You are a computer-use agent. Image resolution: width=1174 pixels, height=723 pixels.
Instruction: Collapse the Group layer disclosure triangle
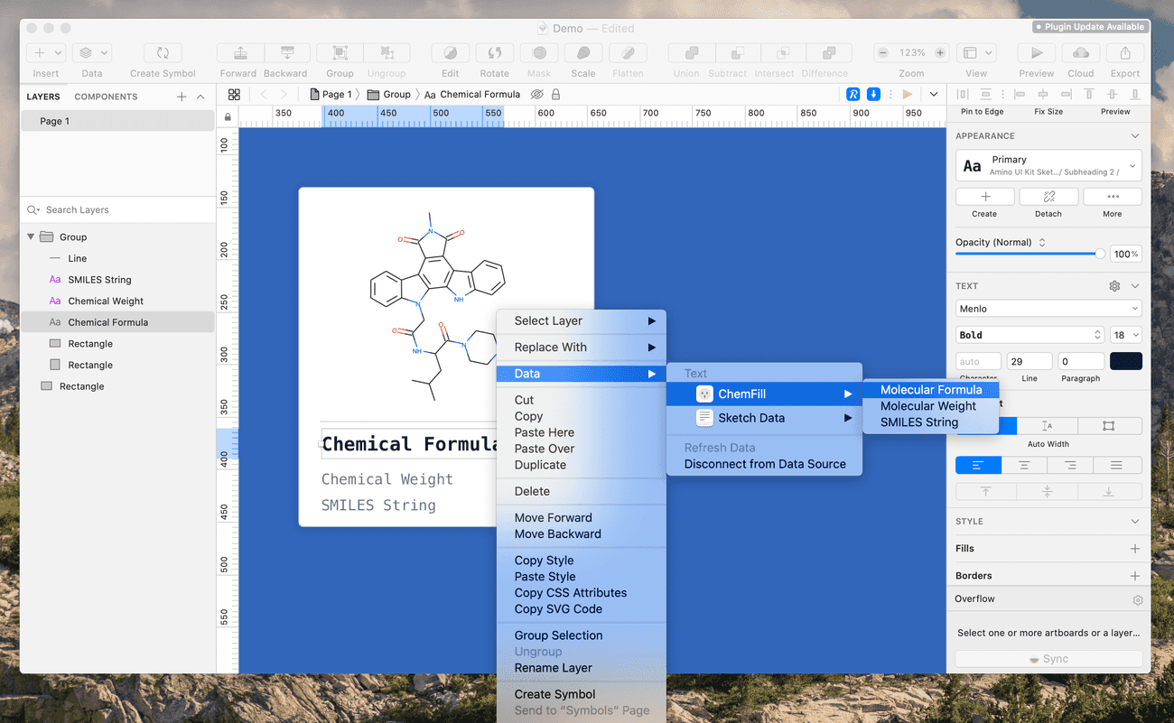[x=31, y=236]
